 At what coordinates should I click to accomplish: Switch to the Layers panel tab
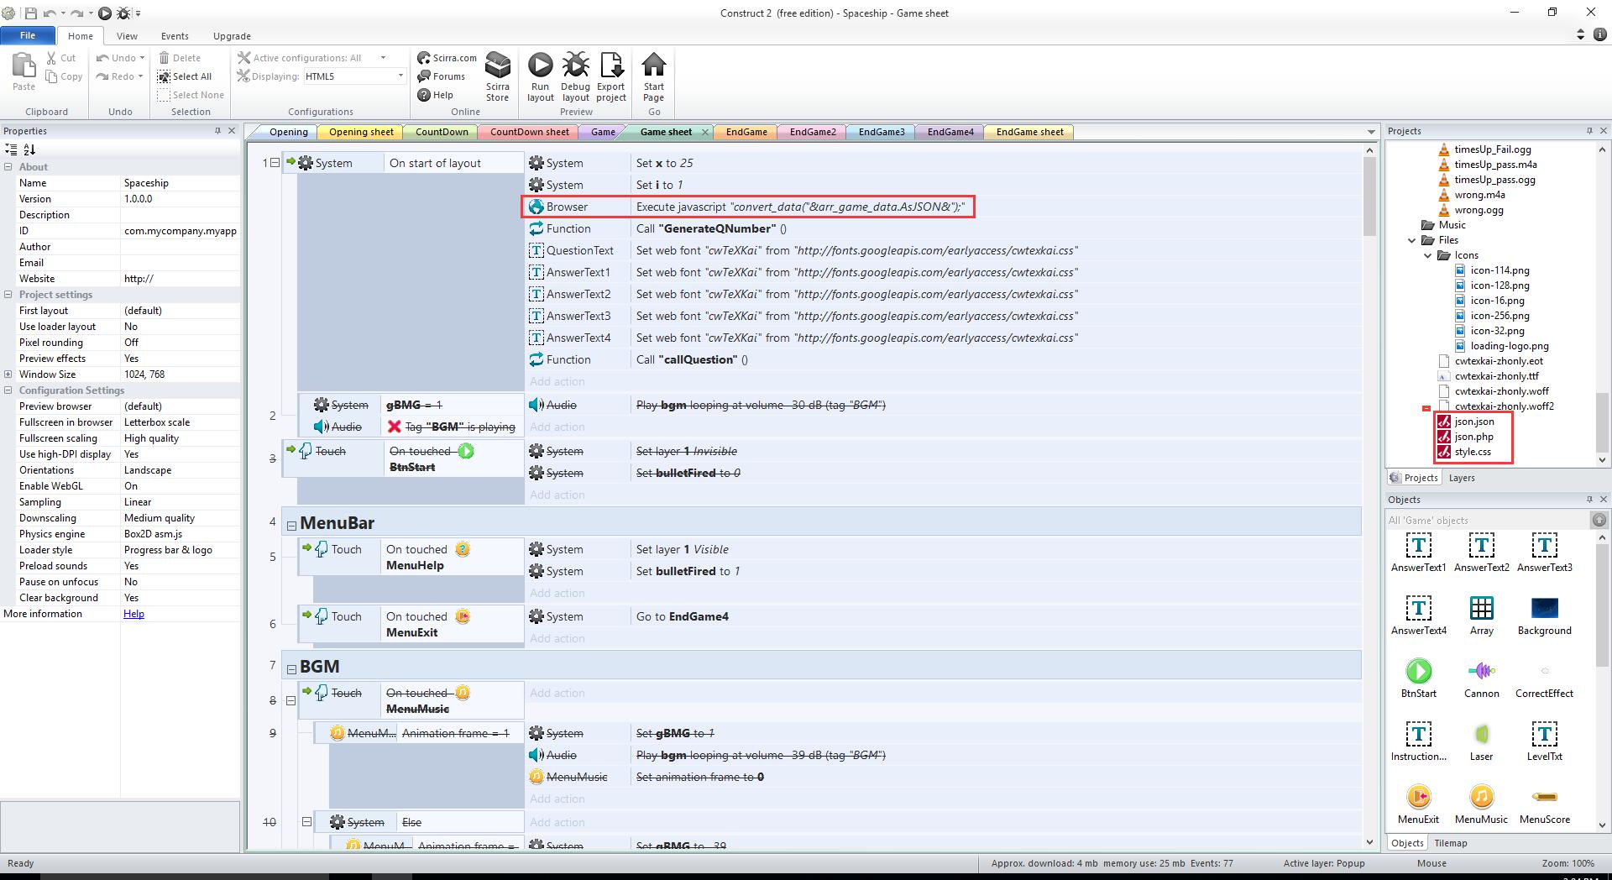click(x=1462, y=478)
